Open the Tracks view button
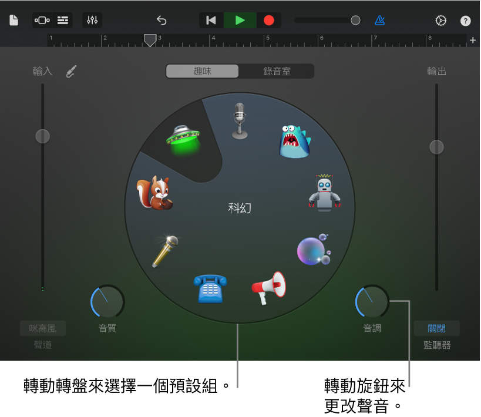The image size is (481, 417). point(63,20)
